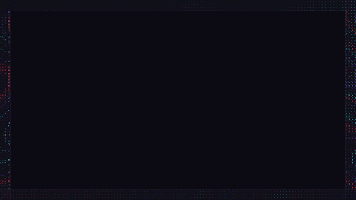356x200 pixels.
Task: Click the red dotted swirl on left border
Action: click(5, 81)
